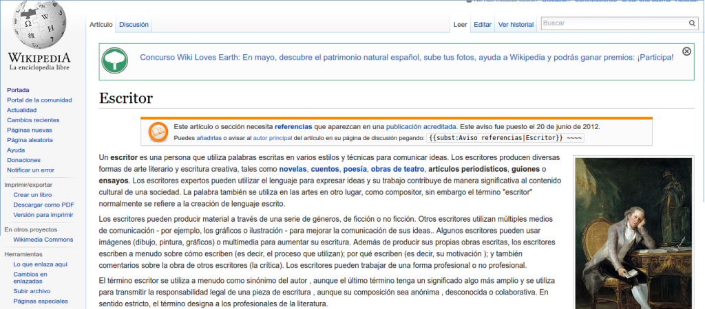705x309 pixels.
Task: Click the green tree contest icon
Action: [115, 60]
